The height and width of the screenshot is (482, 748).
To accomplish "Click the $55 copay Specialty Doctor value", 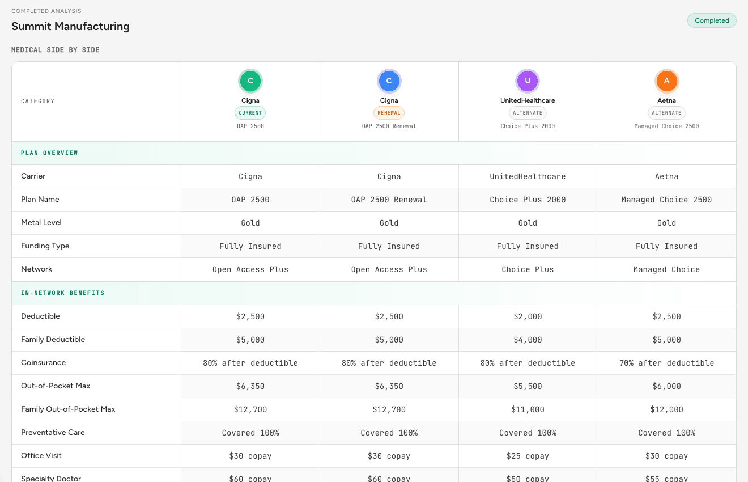I will click(x=666, y=479).
